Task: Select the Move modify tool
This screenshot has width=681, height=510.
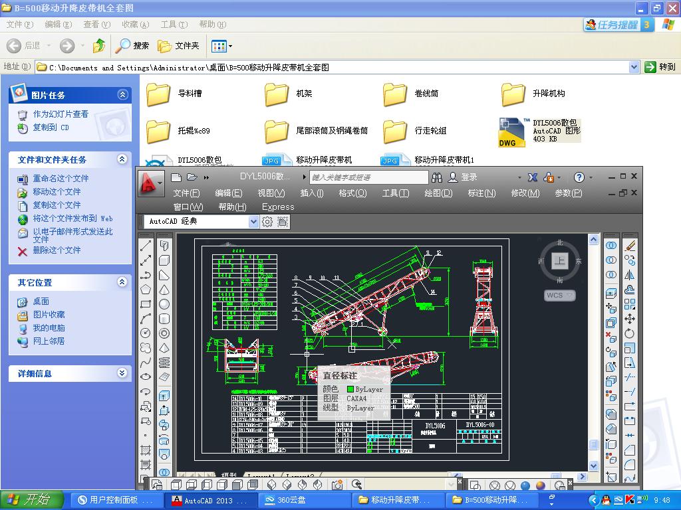Action: point(630,319)
